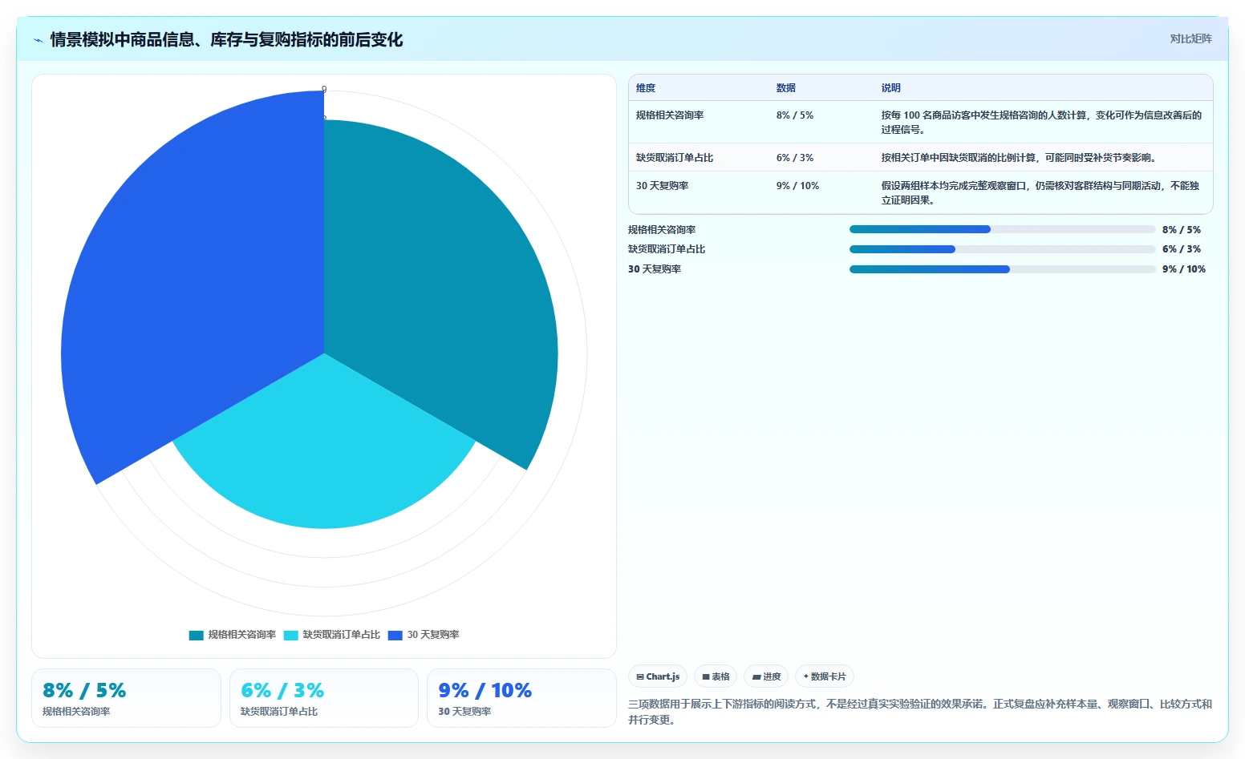The height and width of the screenshot is (759, 1245).
Task: Click description starting 假设两组样本均完成
Action: pos(1041,193)
